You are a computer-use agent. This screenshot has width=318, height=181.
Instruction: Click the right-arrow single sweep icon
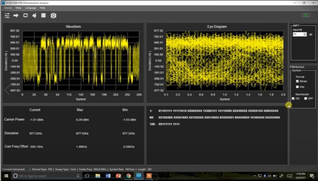pyautogui.click(x=16, y=15)
